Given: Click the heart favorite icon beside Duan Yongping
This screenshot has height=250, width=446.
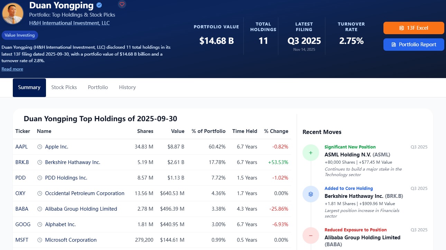Looking at the screenshot, I should pos(122,4).
